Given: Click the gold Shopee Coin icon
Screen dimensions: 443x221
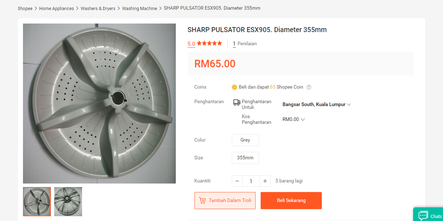Looking at the screenshot, I should click(234, 87).
